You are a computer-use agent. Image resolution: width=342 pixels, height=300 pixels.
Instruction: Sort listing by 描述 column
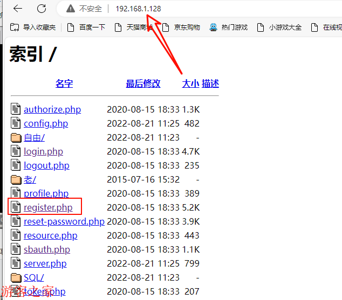(x=210, y=83)
